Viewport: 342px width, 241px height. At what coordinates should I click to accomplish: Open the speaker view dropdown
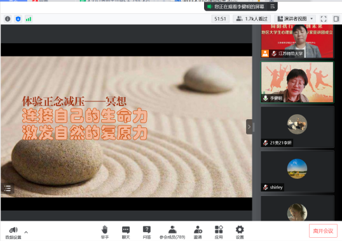[296, 19]
